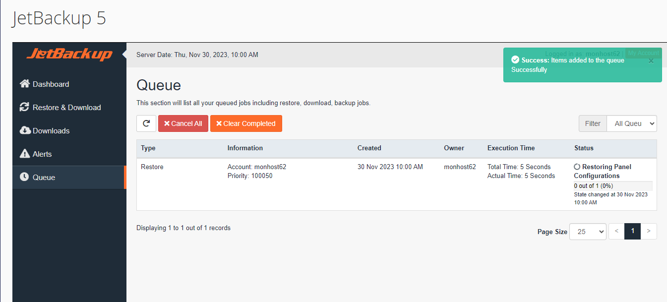Click the Owner column header
The height and width of the screenshot is (302, 667).
coord(454,148)
